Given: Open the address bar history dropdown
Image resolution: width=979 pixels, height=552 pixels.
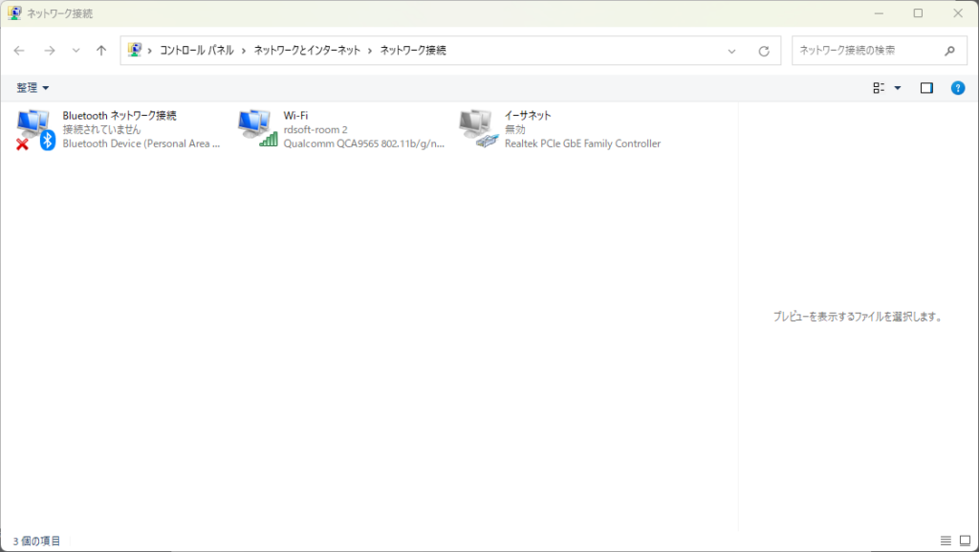Looking at the screenshot, I should (732, 51).
